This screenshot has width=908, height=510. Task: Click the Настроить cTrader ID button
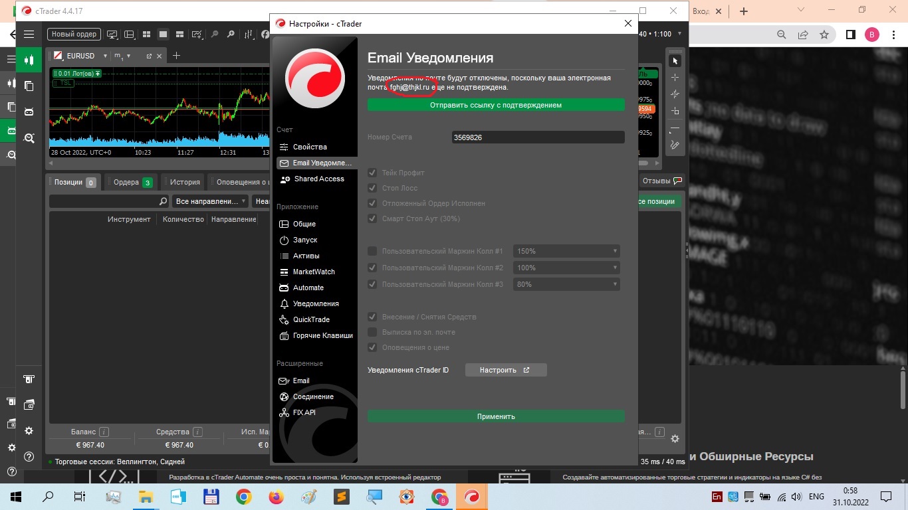(506, 370)
